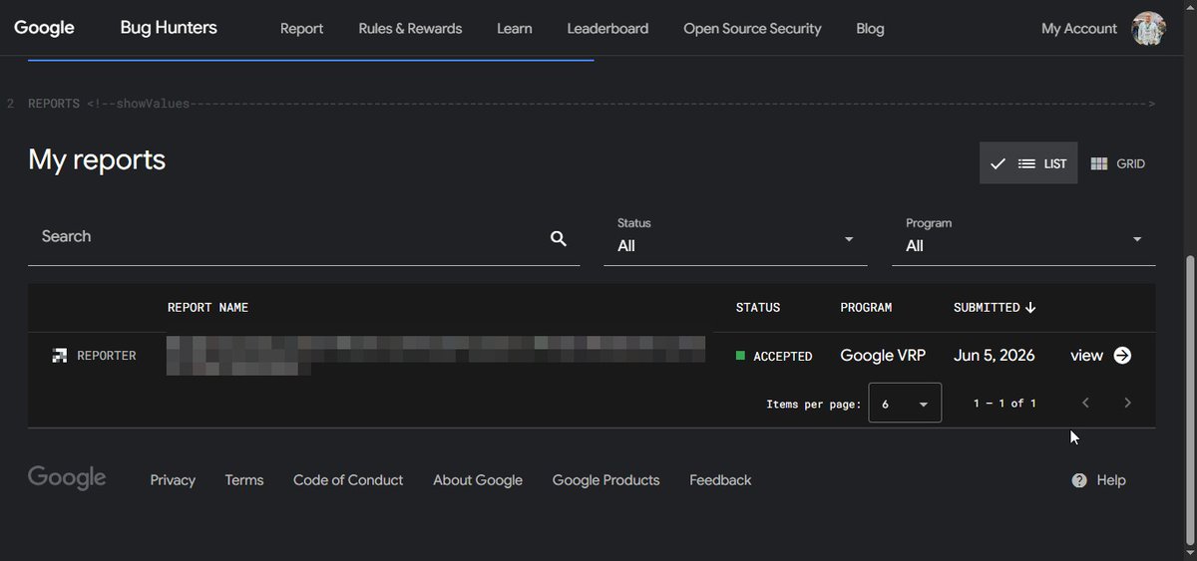
Task: Click the Help question mark icon
Action: [1079, 480]
